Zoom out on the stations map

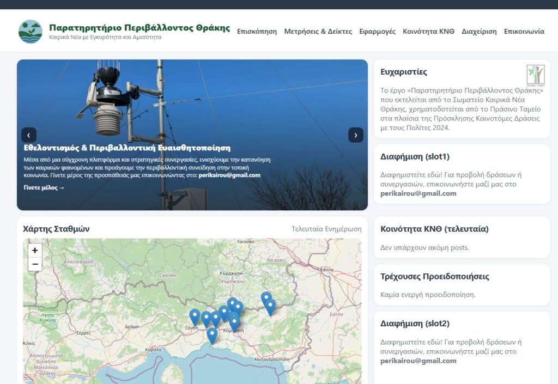coord(35,265)
